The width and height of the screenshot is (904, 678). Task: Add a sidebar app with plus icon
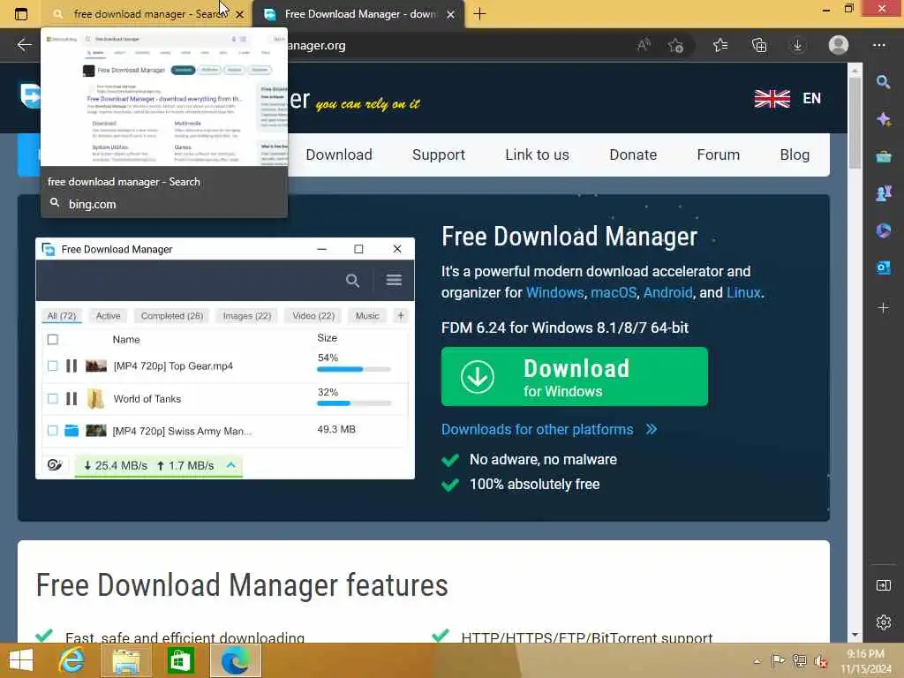click(883, 308)
